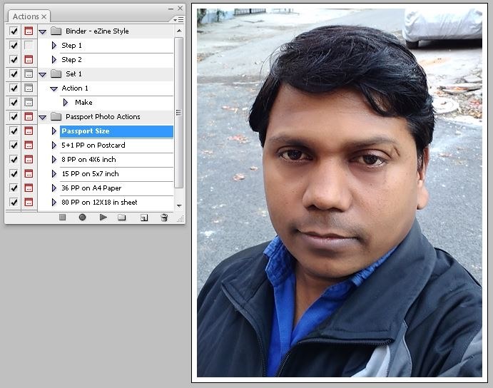Toggle dialog icon for 8 PP on 4X6 inch
This screenshot has height=388, width=493.
[29, 160]
